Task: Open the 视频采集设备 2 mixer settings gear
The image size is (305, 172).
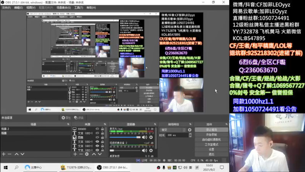Action: pyautogui.click(x=151, y=150)
